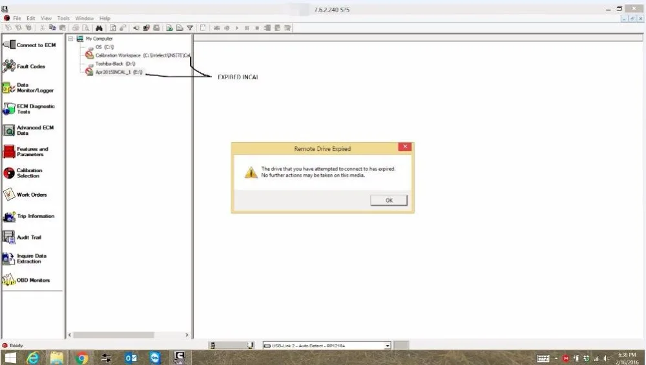Click the Stop toolbar button
646x365 pixels.
(257, 28)
